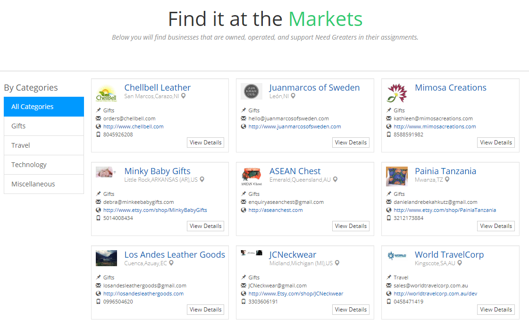Click the ASEAN Chest product thumbnail

pyautogui.click(x=252, y=176)
